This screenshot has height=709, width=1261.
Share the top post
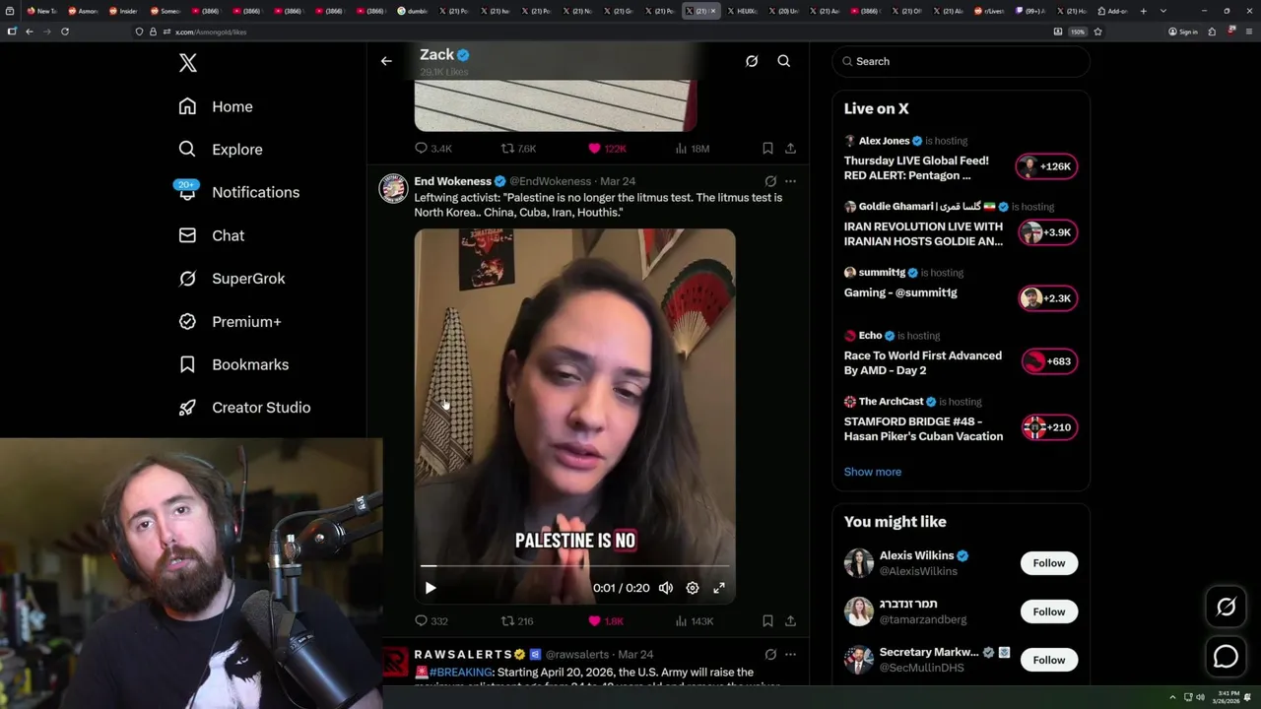pos(790,149)
